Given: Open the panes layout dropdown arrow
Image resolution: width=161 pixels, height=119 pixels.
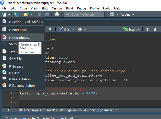Looking at the screenshot, I should click(x=117, y=14).
